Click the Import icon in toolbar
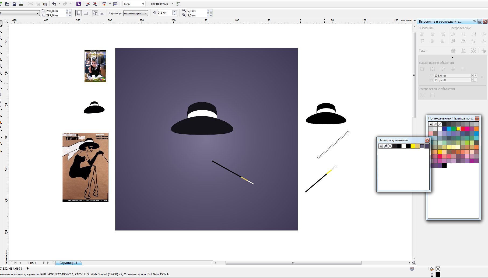488x278 pixels. (x=88, y=4)
